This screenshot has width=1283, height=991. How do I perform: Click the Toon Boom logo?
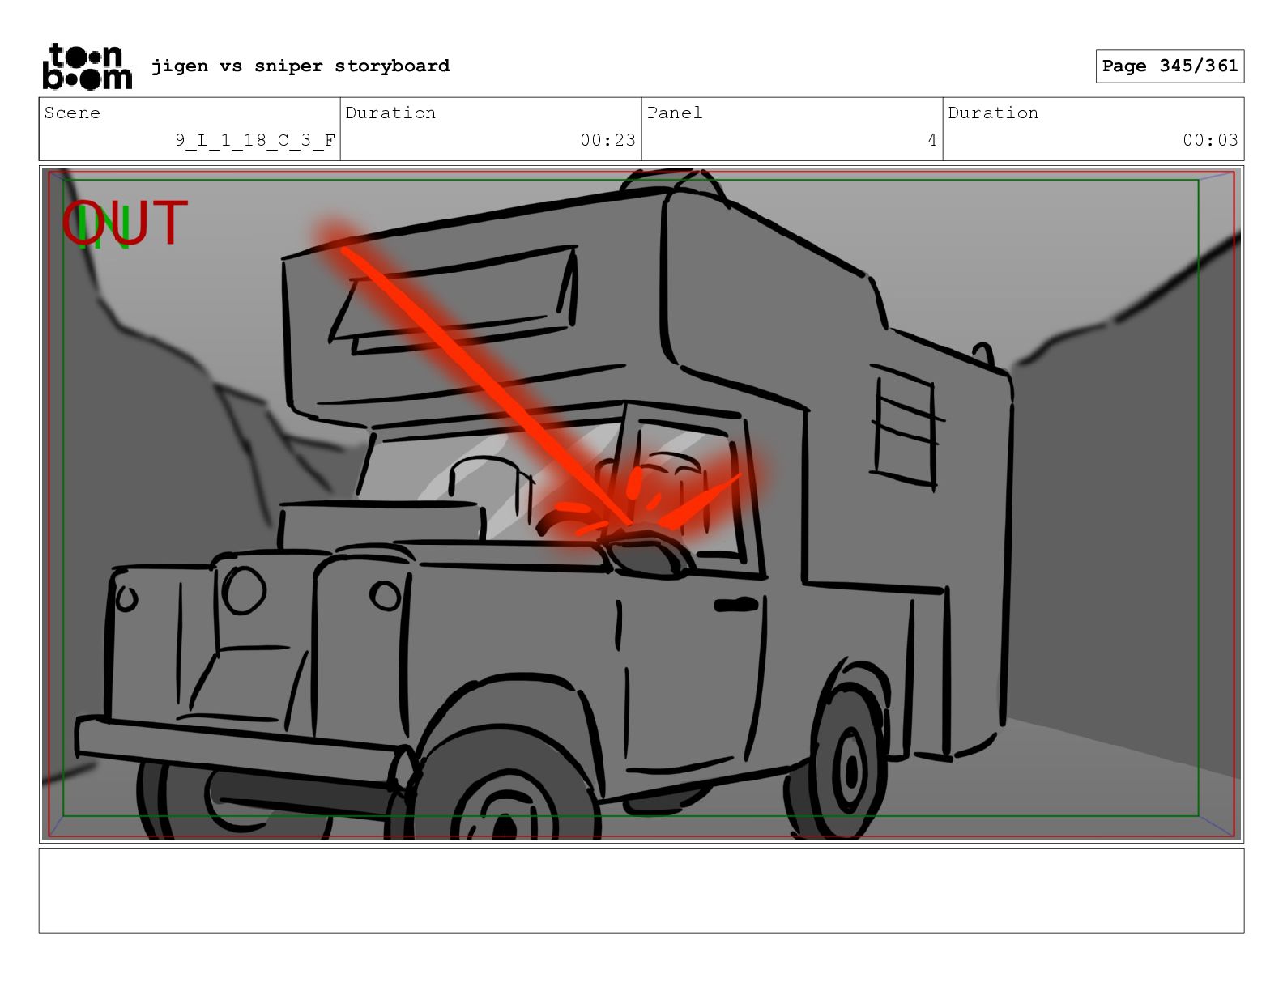click(x=87, y=66)
